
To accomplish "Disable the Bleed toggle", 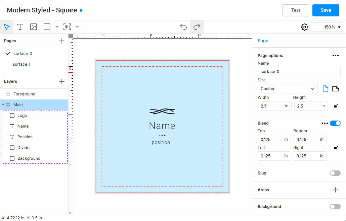I will tap(335, 123).
